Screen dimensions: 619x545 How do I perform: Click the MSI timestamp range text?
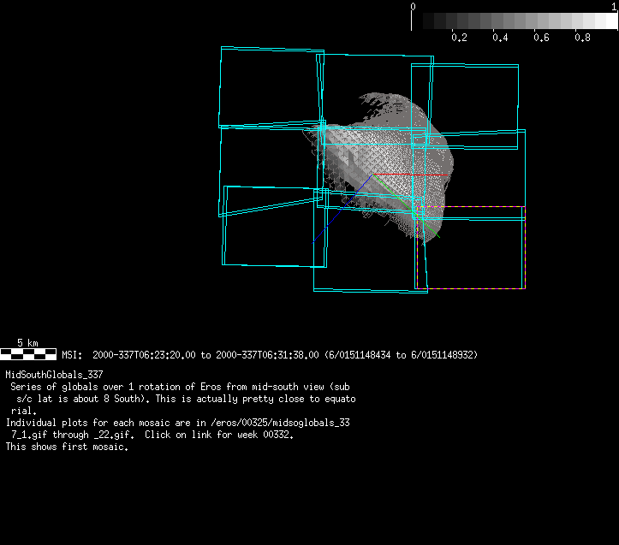(x=269, y=354)
